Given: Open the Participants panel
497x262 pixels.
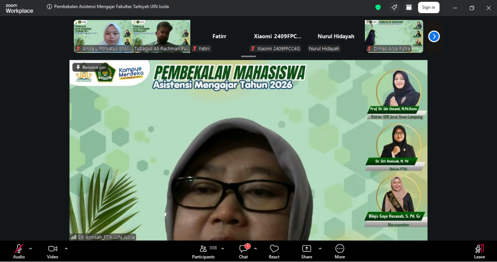Looking at the screenshot, I should click(203, 251).
